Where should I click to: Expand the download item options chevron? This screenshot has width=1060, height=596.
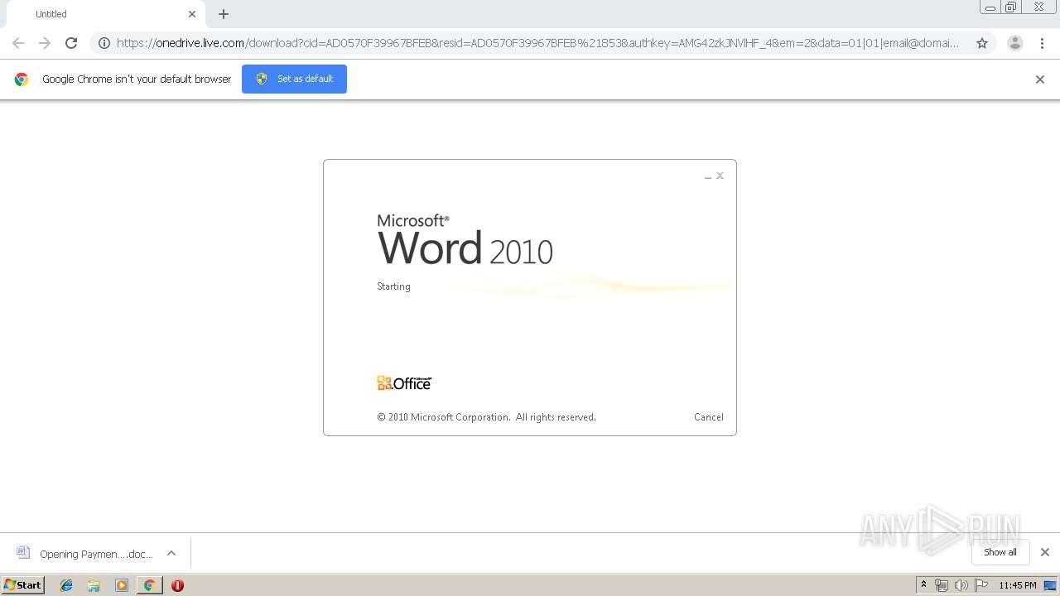(171, 553)
